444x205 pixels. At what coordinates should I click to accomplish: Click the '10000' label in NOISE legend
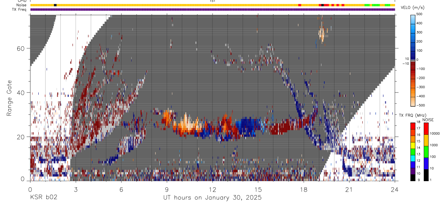435,134
